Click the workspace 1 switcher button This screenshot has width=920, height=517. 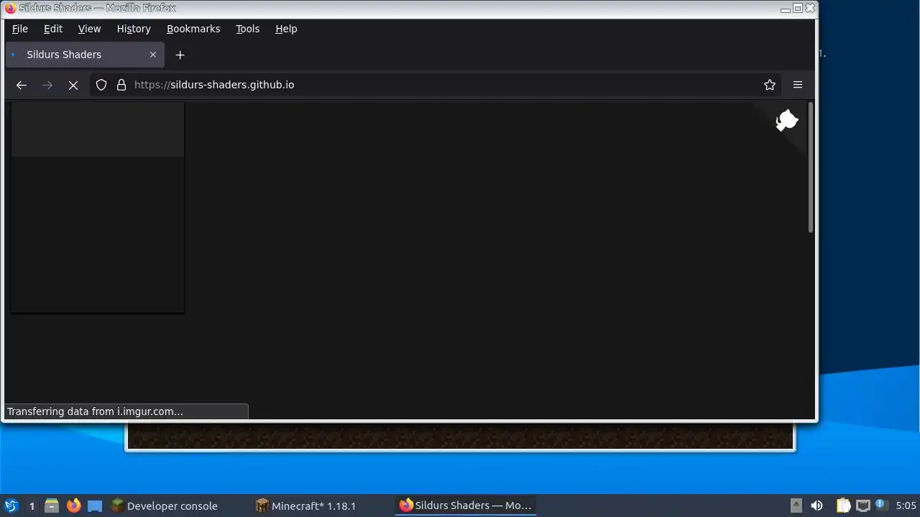click(32, 506)
